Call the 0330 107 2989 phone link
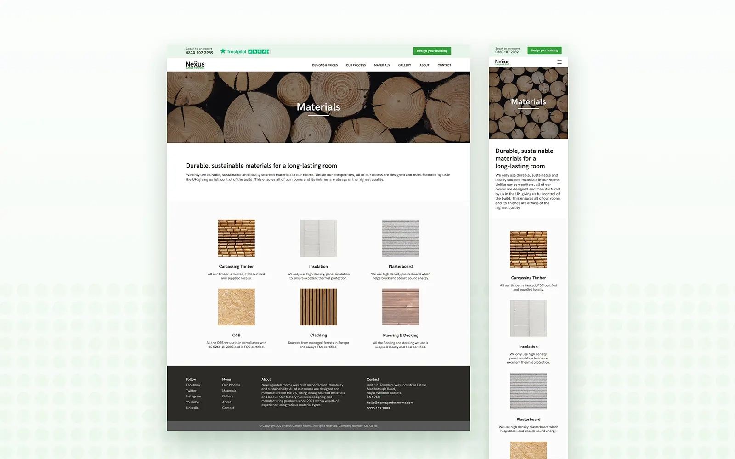This screenshot has width=735, height=459. [199, 52]
